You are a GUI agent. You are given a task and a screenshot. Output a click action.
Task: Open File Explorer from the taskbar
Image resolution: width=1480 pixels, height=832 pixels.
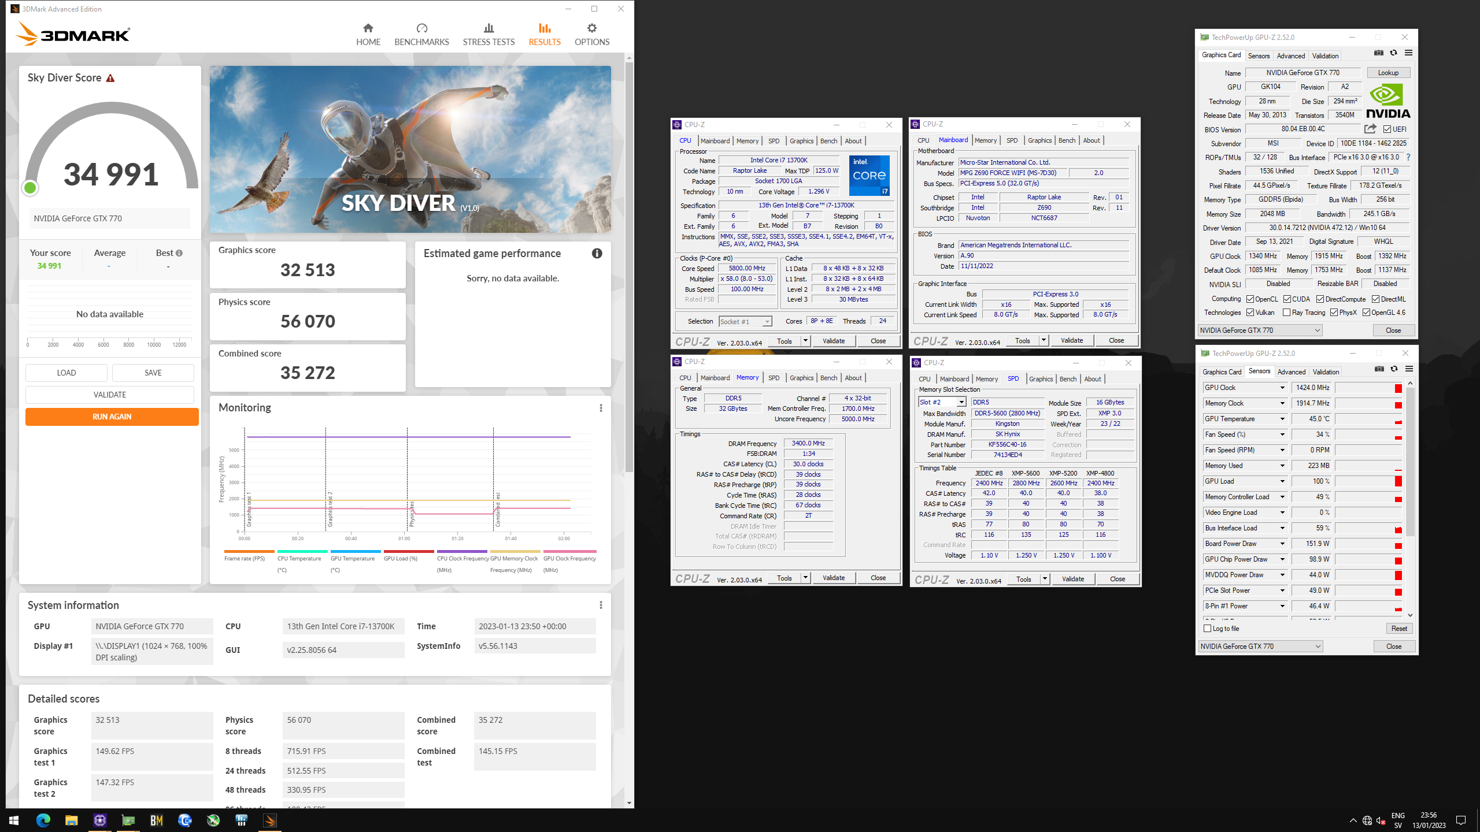(71, 820)
